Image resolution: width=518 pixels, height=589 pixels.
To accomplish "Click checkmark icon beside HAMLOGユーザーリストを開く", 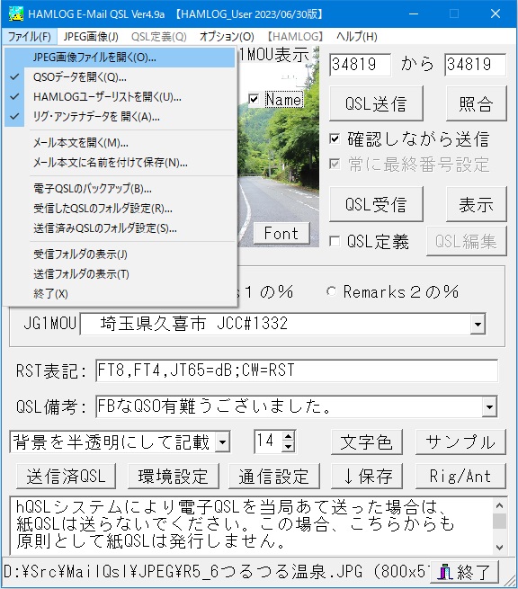I will pos(14,97).
